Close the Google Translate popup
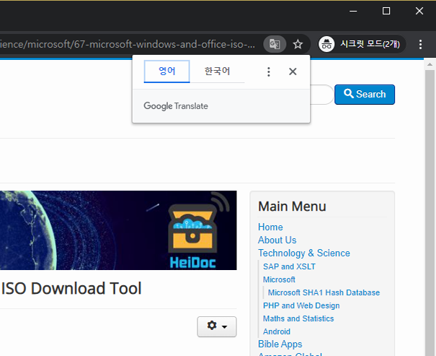Viewport: 436px width, 356px height. point(293,71)
